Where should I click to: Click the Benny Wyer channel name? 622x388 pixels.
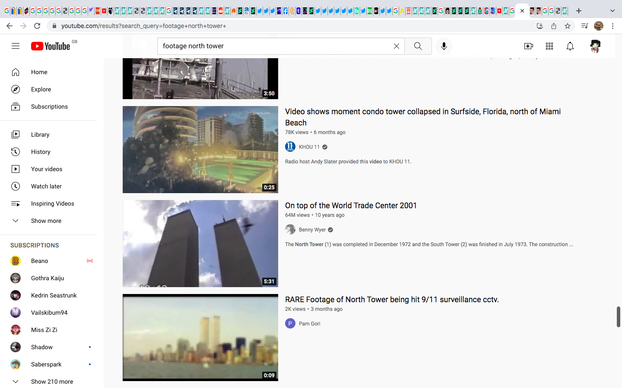[312, 230]
